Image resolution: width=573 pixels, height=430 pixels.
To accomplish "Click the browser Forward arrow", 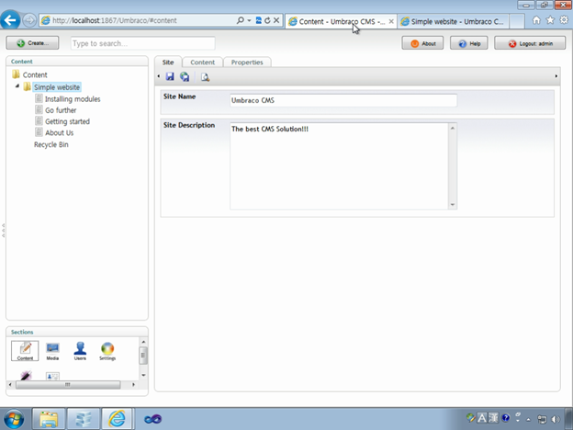I will click(x=29, y=20).
